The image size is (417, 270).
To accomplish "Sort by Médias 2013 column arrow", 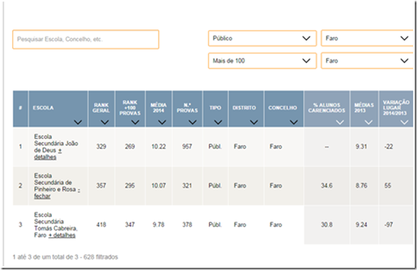I will [x=369, y=122].
